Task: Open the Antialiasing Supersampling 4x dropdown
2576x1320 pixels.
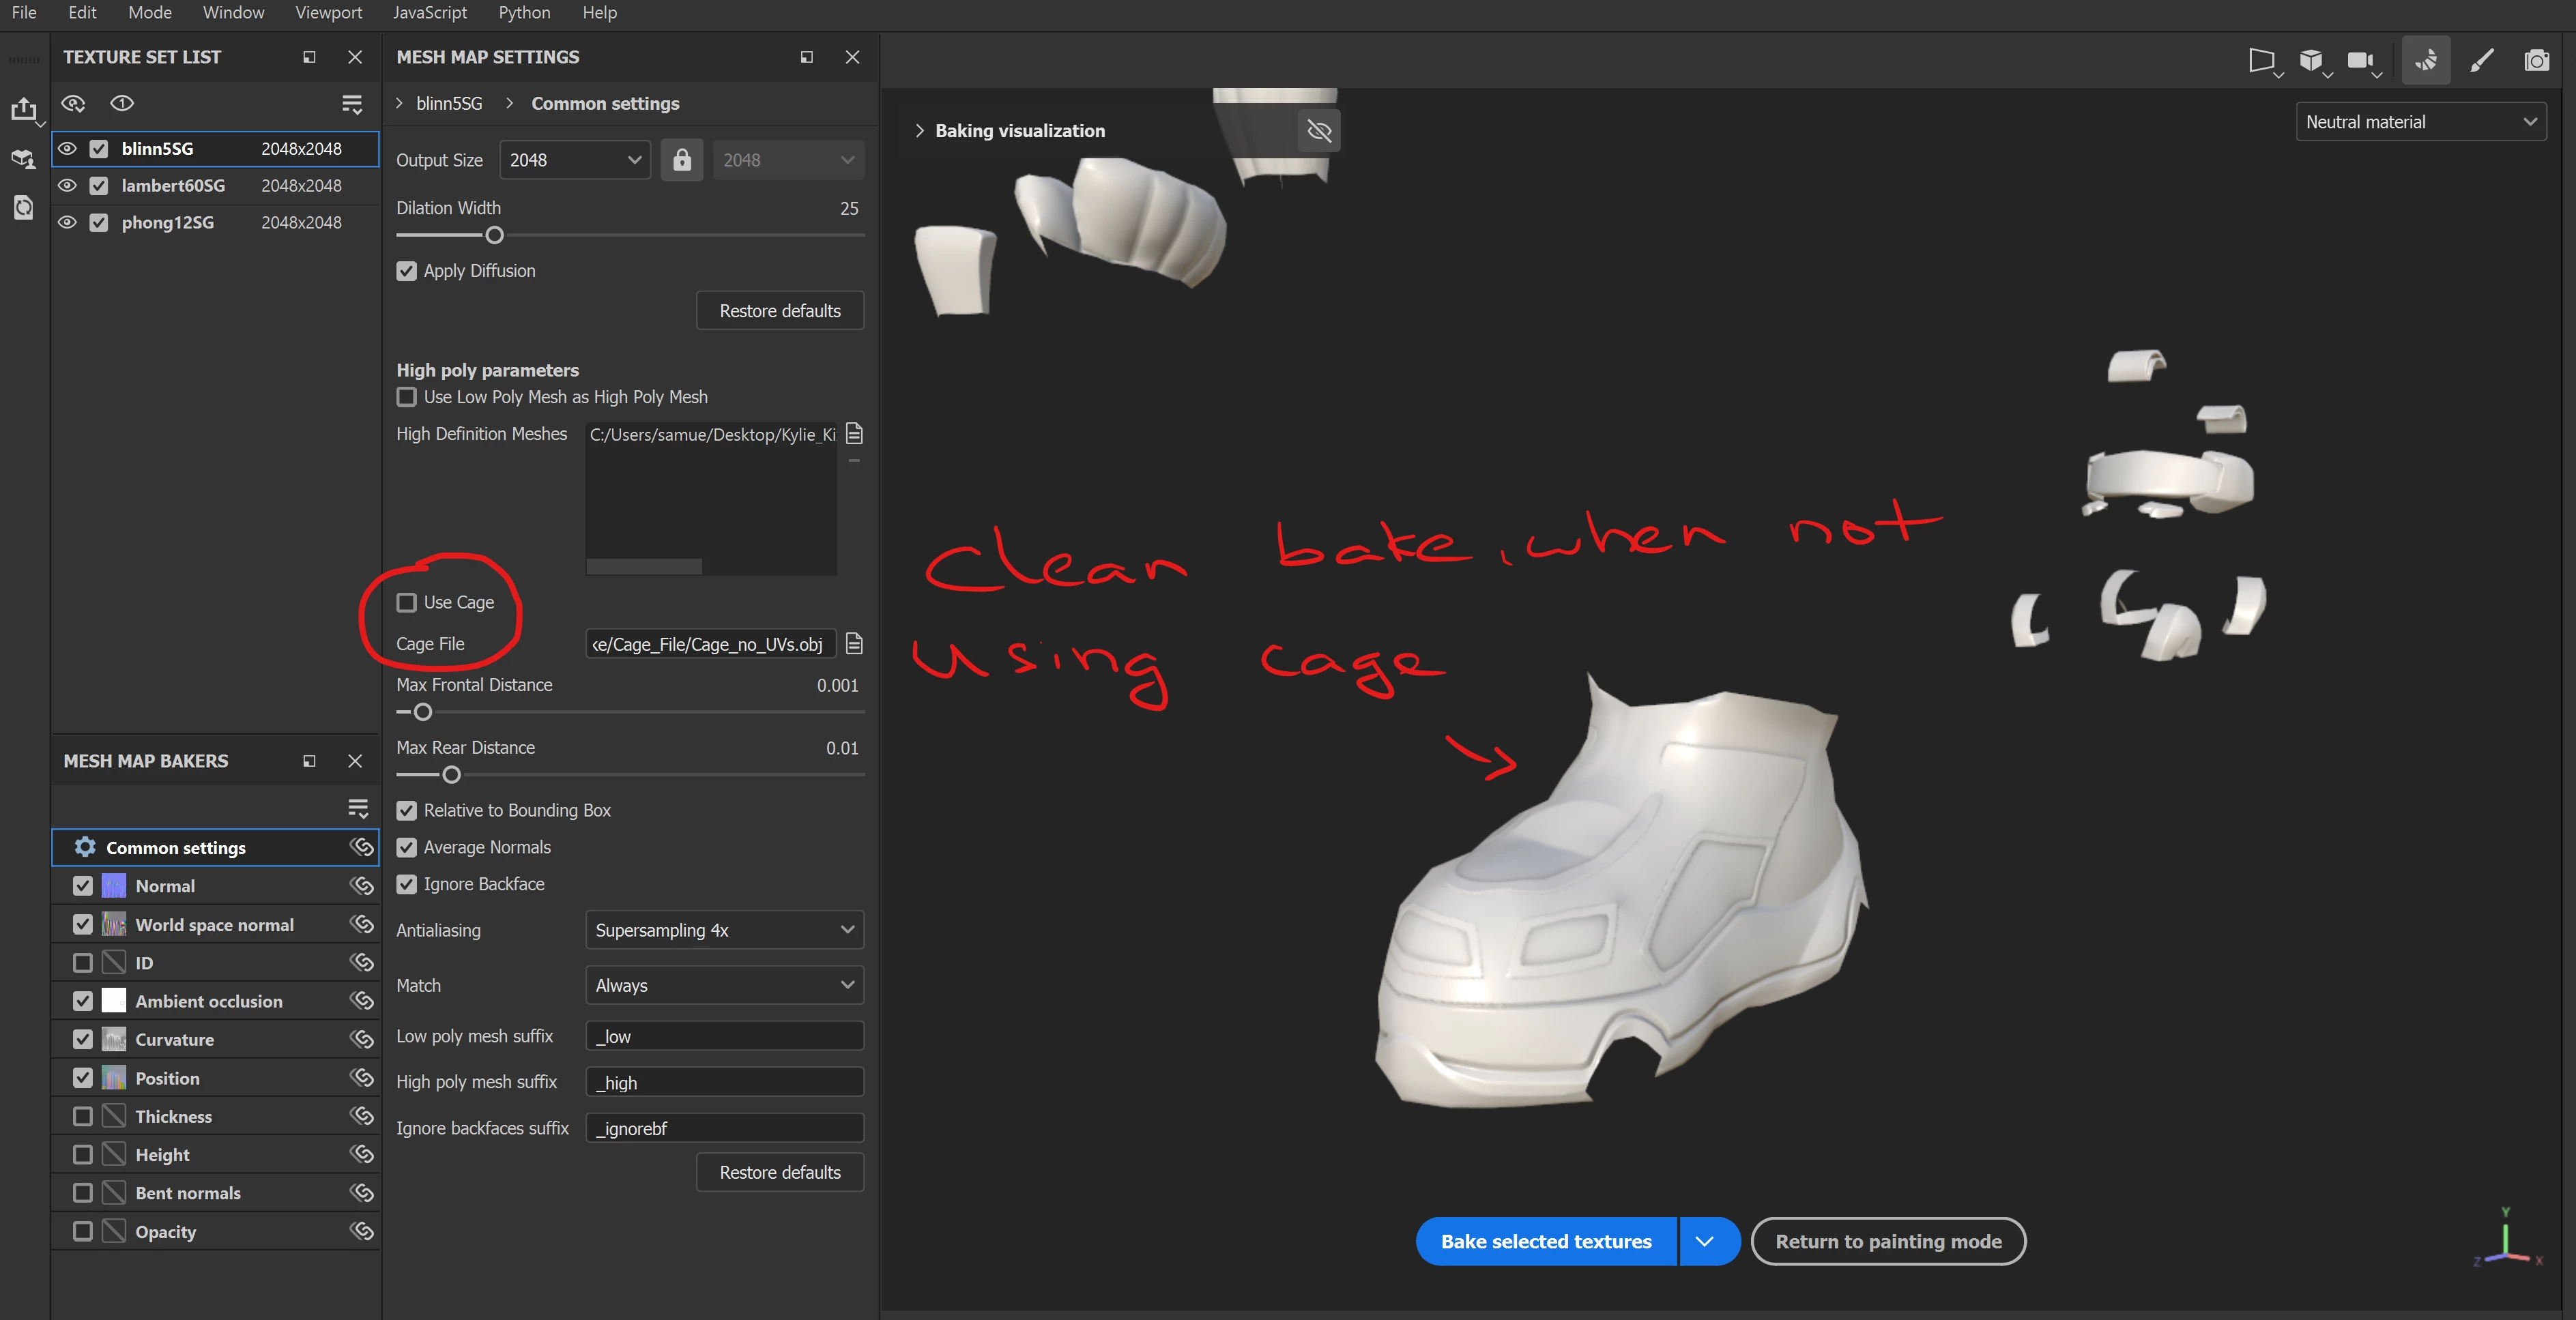Action: pyautogui.click(x=724, y=930)
